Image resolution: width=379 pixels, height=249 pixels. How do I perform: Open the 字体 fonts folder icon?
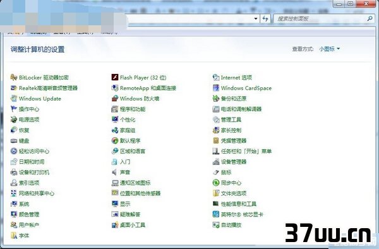click(14, 235)
